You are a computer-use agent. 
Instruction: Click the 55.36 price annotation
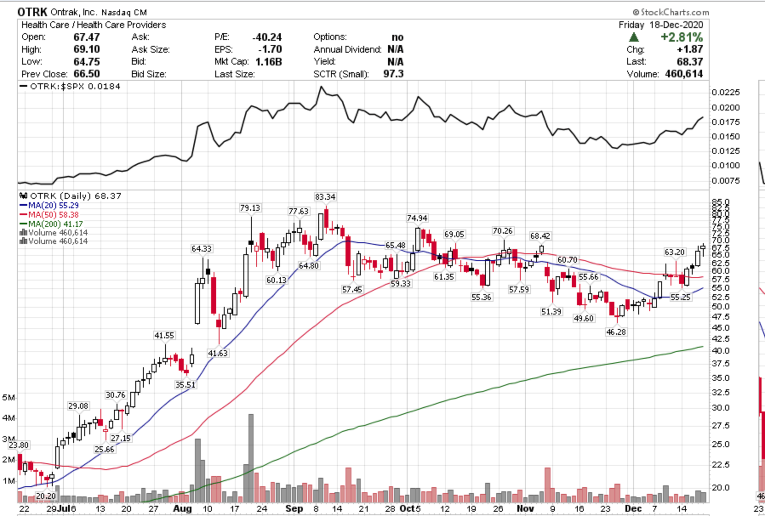(x=481, y=297)
